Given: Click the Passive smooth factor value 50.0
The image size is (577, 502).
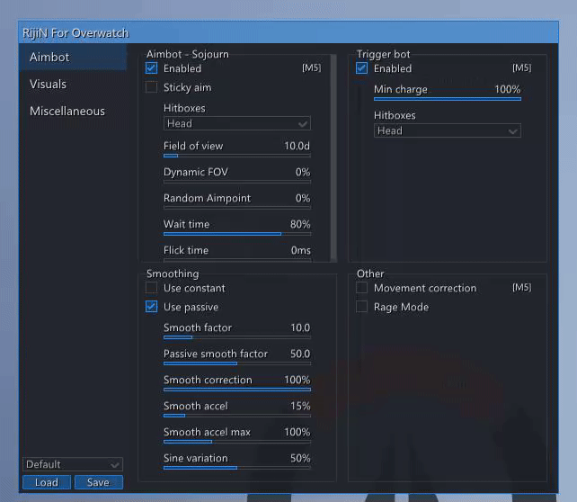Looking at the screenshot, I should pos(300,354).
